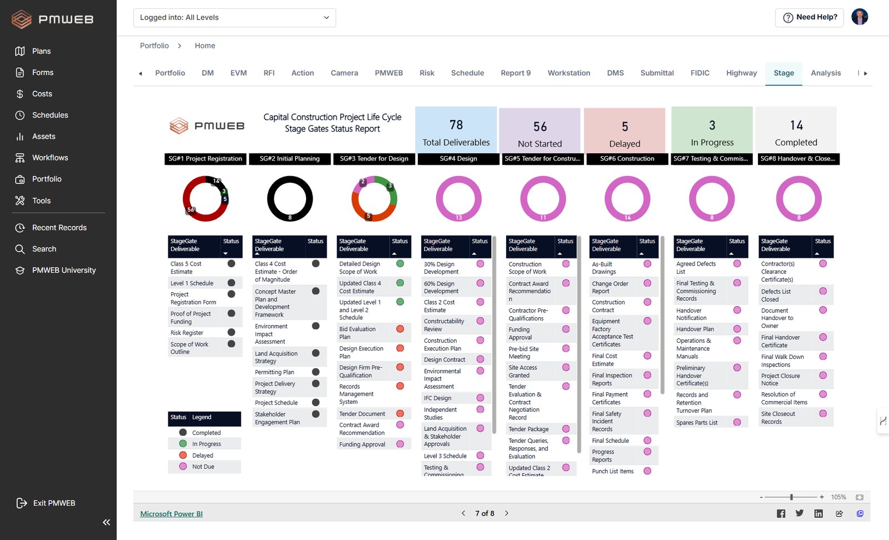Image resolution: width=889 pixels, height=540 pixels.
Task: Open the EVM tab
Action: [x=238, y=73]
